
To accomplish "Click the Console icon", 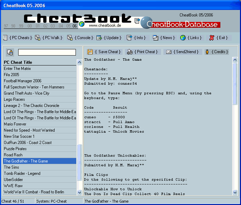I will click(x=70, y=38).
